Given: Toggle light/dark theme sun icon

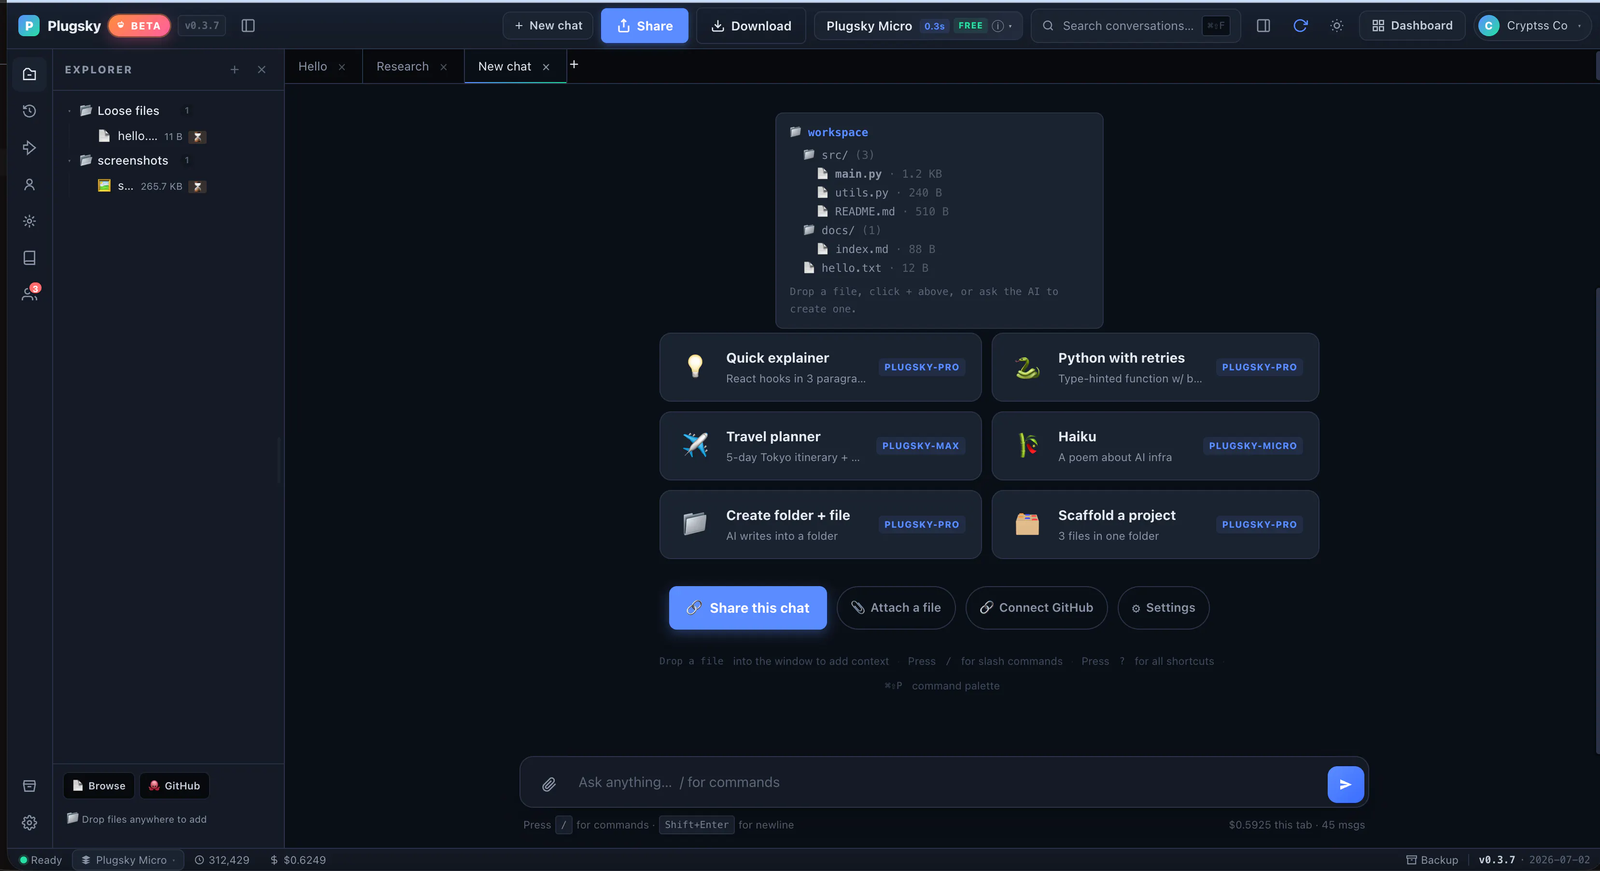Looking at the screenshot, I should (1337, 26).
